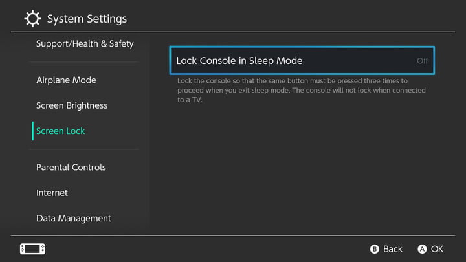Open Data Management section
The image size is (466, 262).
(73, 219)
